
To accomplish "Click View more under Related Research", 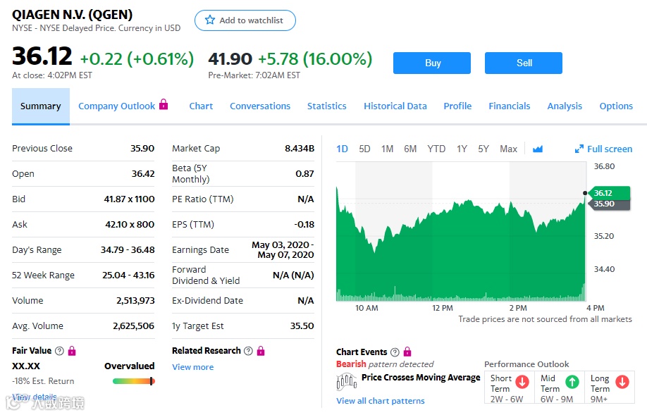I will click(x=192, y=367).
